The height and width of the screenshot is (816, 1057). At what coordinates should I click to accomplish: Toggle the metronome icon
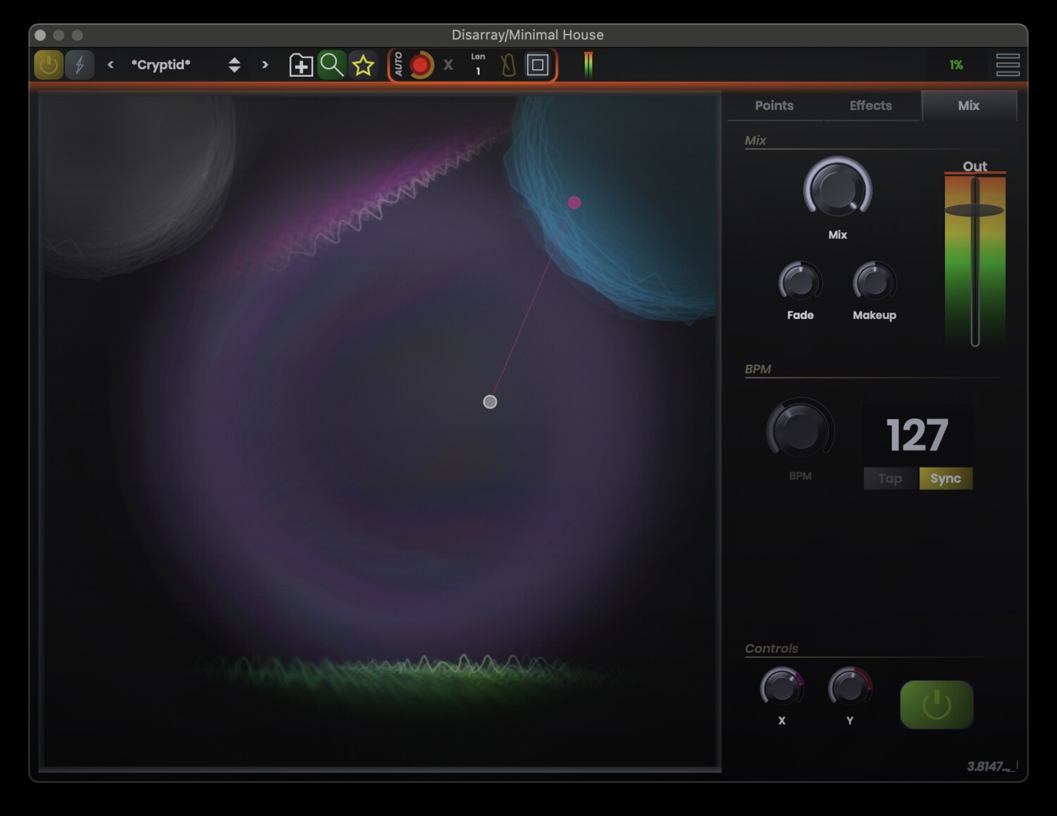click(x=508, y=65)
